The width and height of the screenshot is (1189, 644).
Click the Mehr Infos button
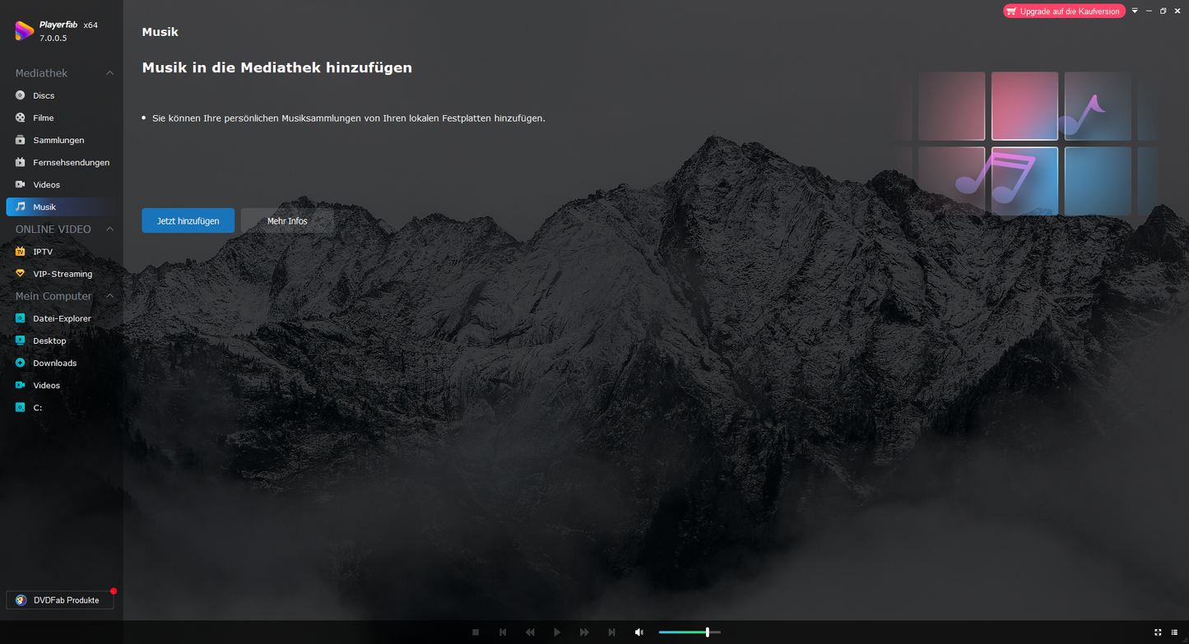(x=287, y=221)
